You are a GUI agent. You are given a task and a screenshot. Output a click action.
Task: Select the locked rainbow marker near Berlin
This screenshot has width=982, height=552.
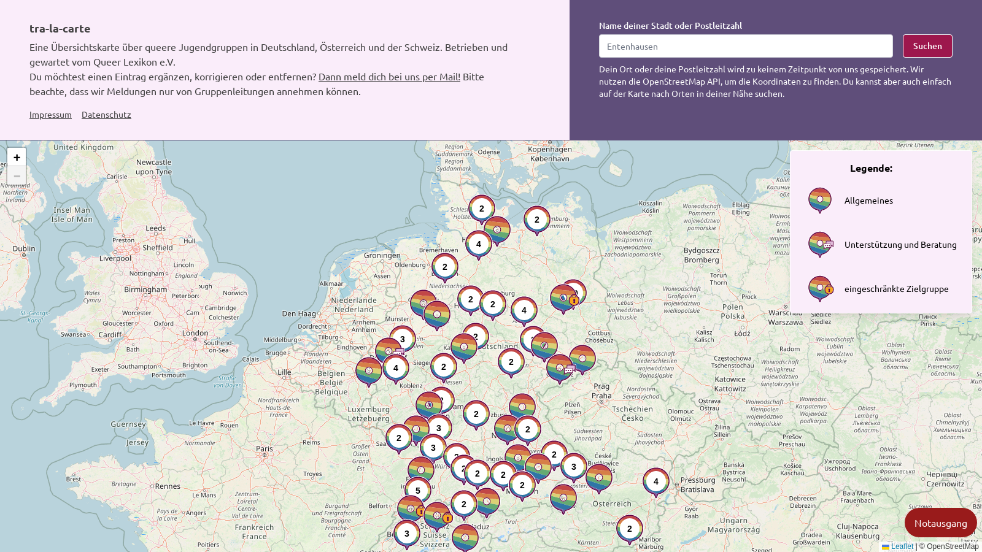click(x=564, y=300)
